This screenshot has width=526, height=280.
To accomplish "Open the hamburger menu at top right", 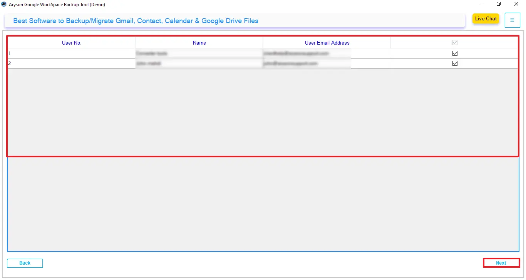I will pos(512,20).
